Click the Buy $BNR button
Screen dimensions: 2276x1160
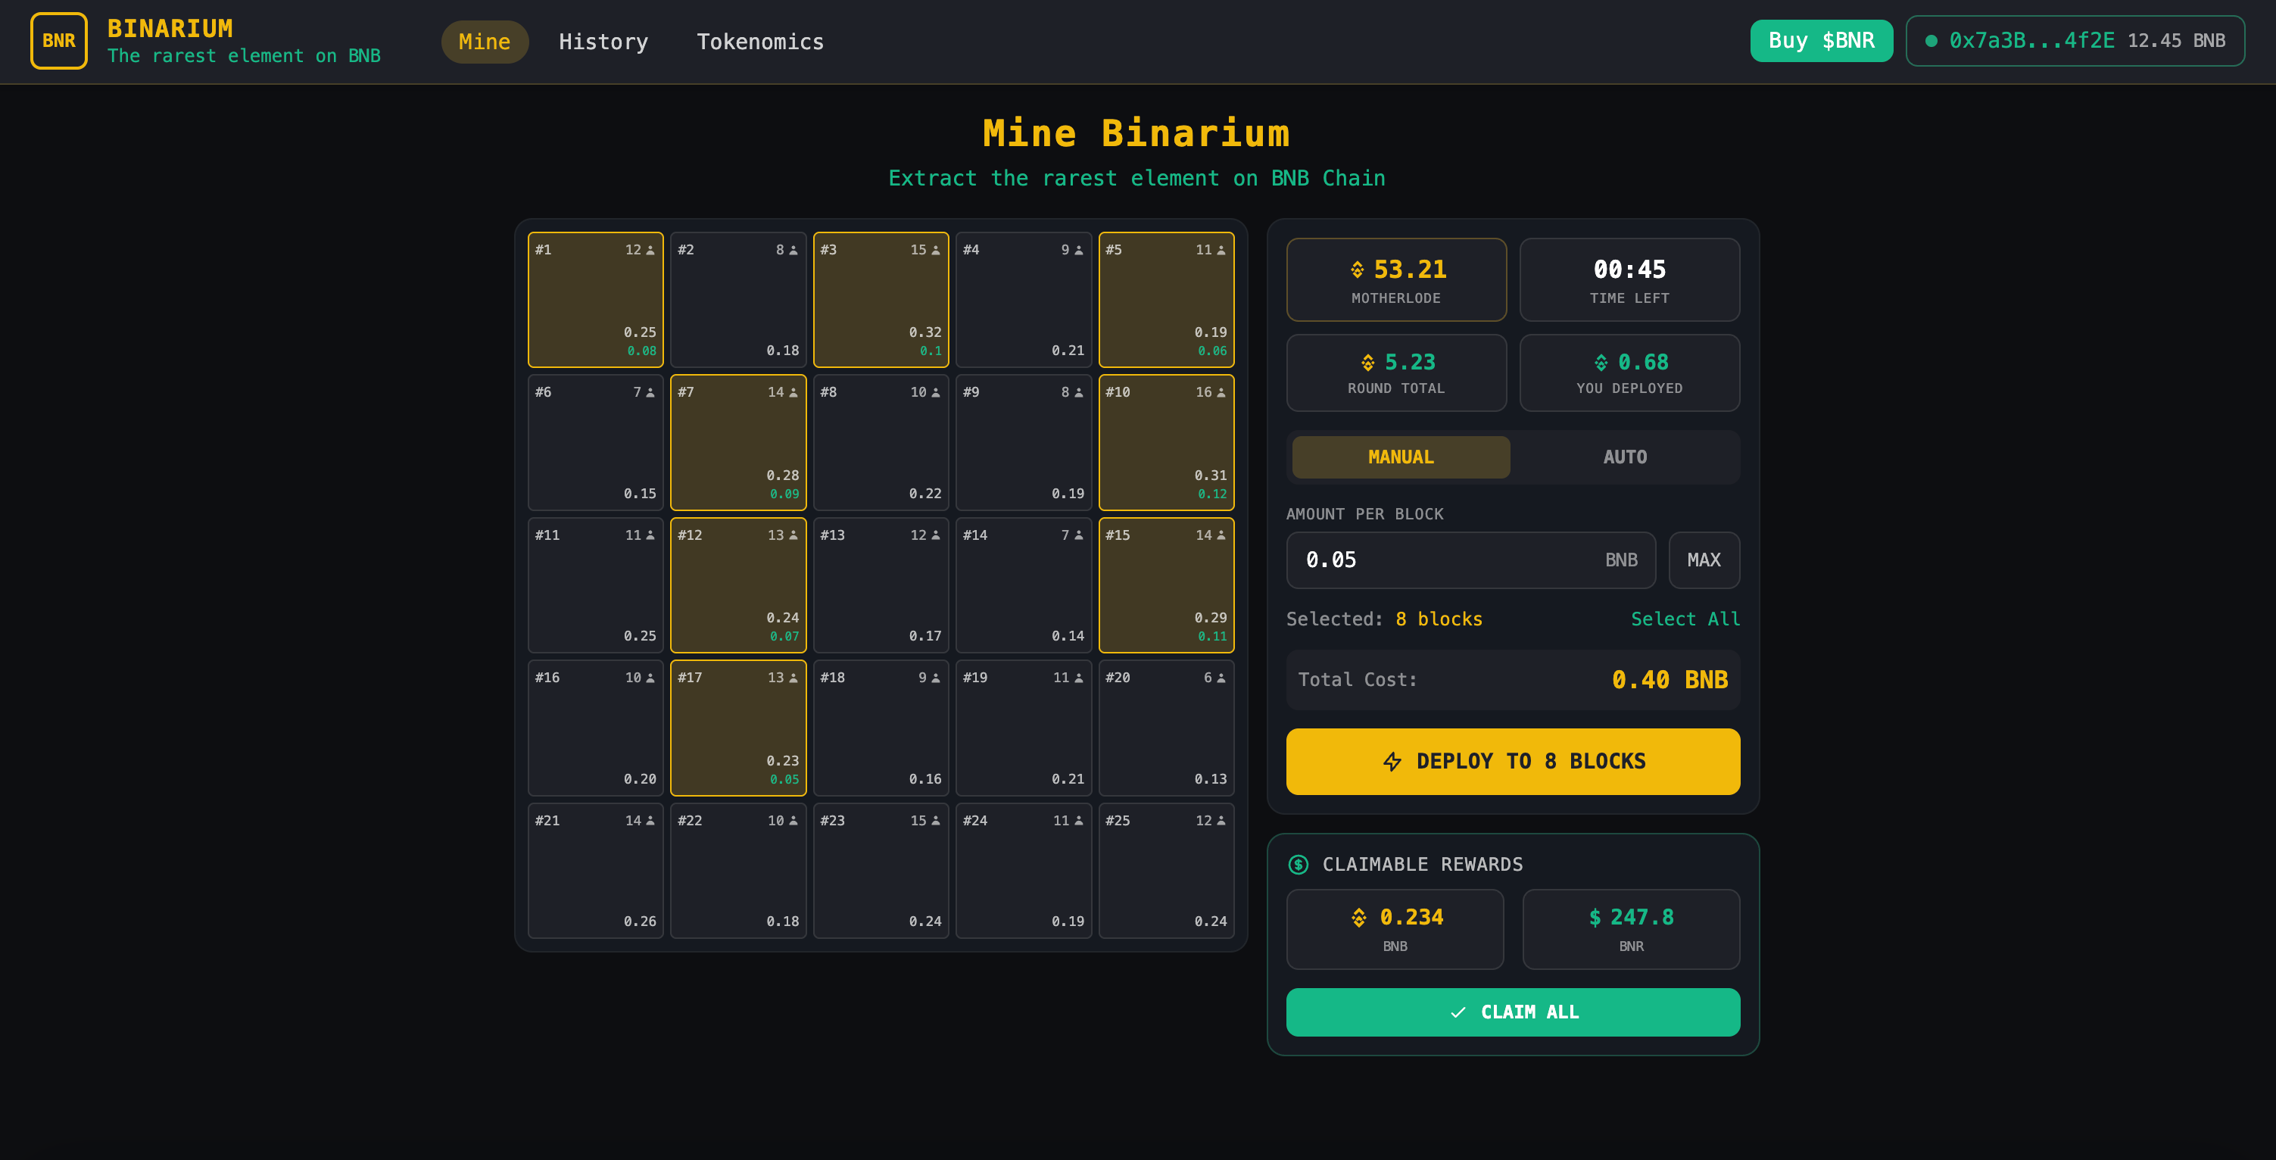coord(1821,40)
